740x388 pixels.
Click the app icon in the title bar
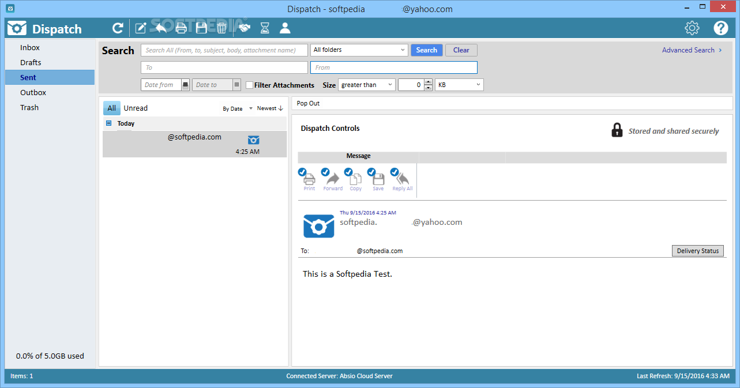tap(10, 9)
